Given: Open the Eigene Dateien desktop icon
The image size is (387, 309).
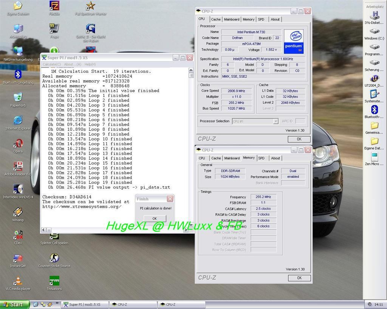Looking at the screenshot, I should (x=18, y=8).
